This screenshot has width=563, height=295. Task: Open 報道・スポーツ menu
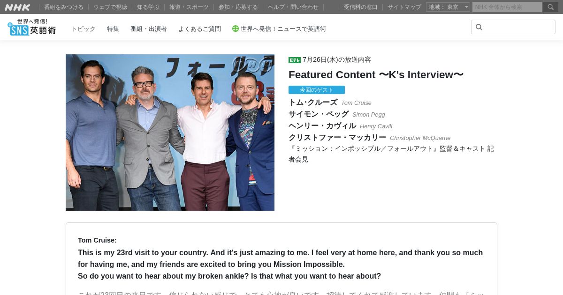[189, 7]
